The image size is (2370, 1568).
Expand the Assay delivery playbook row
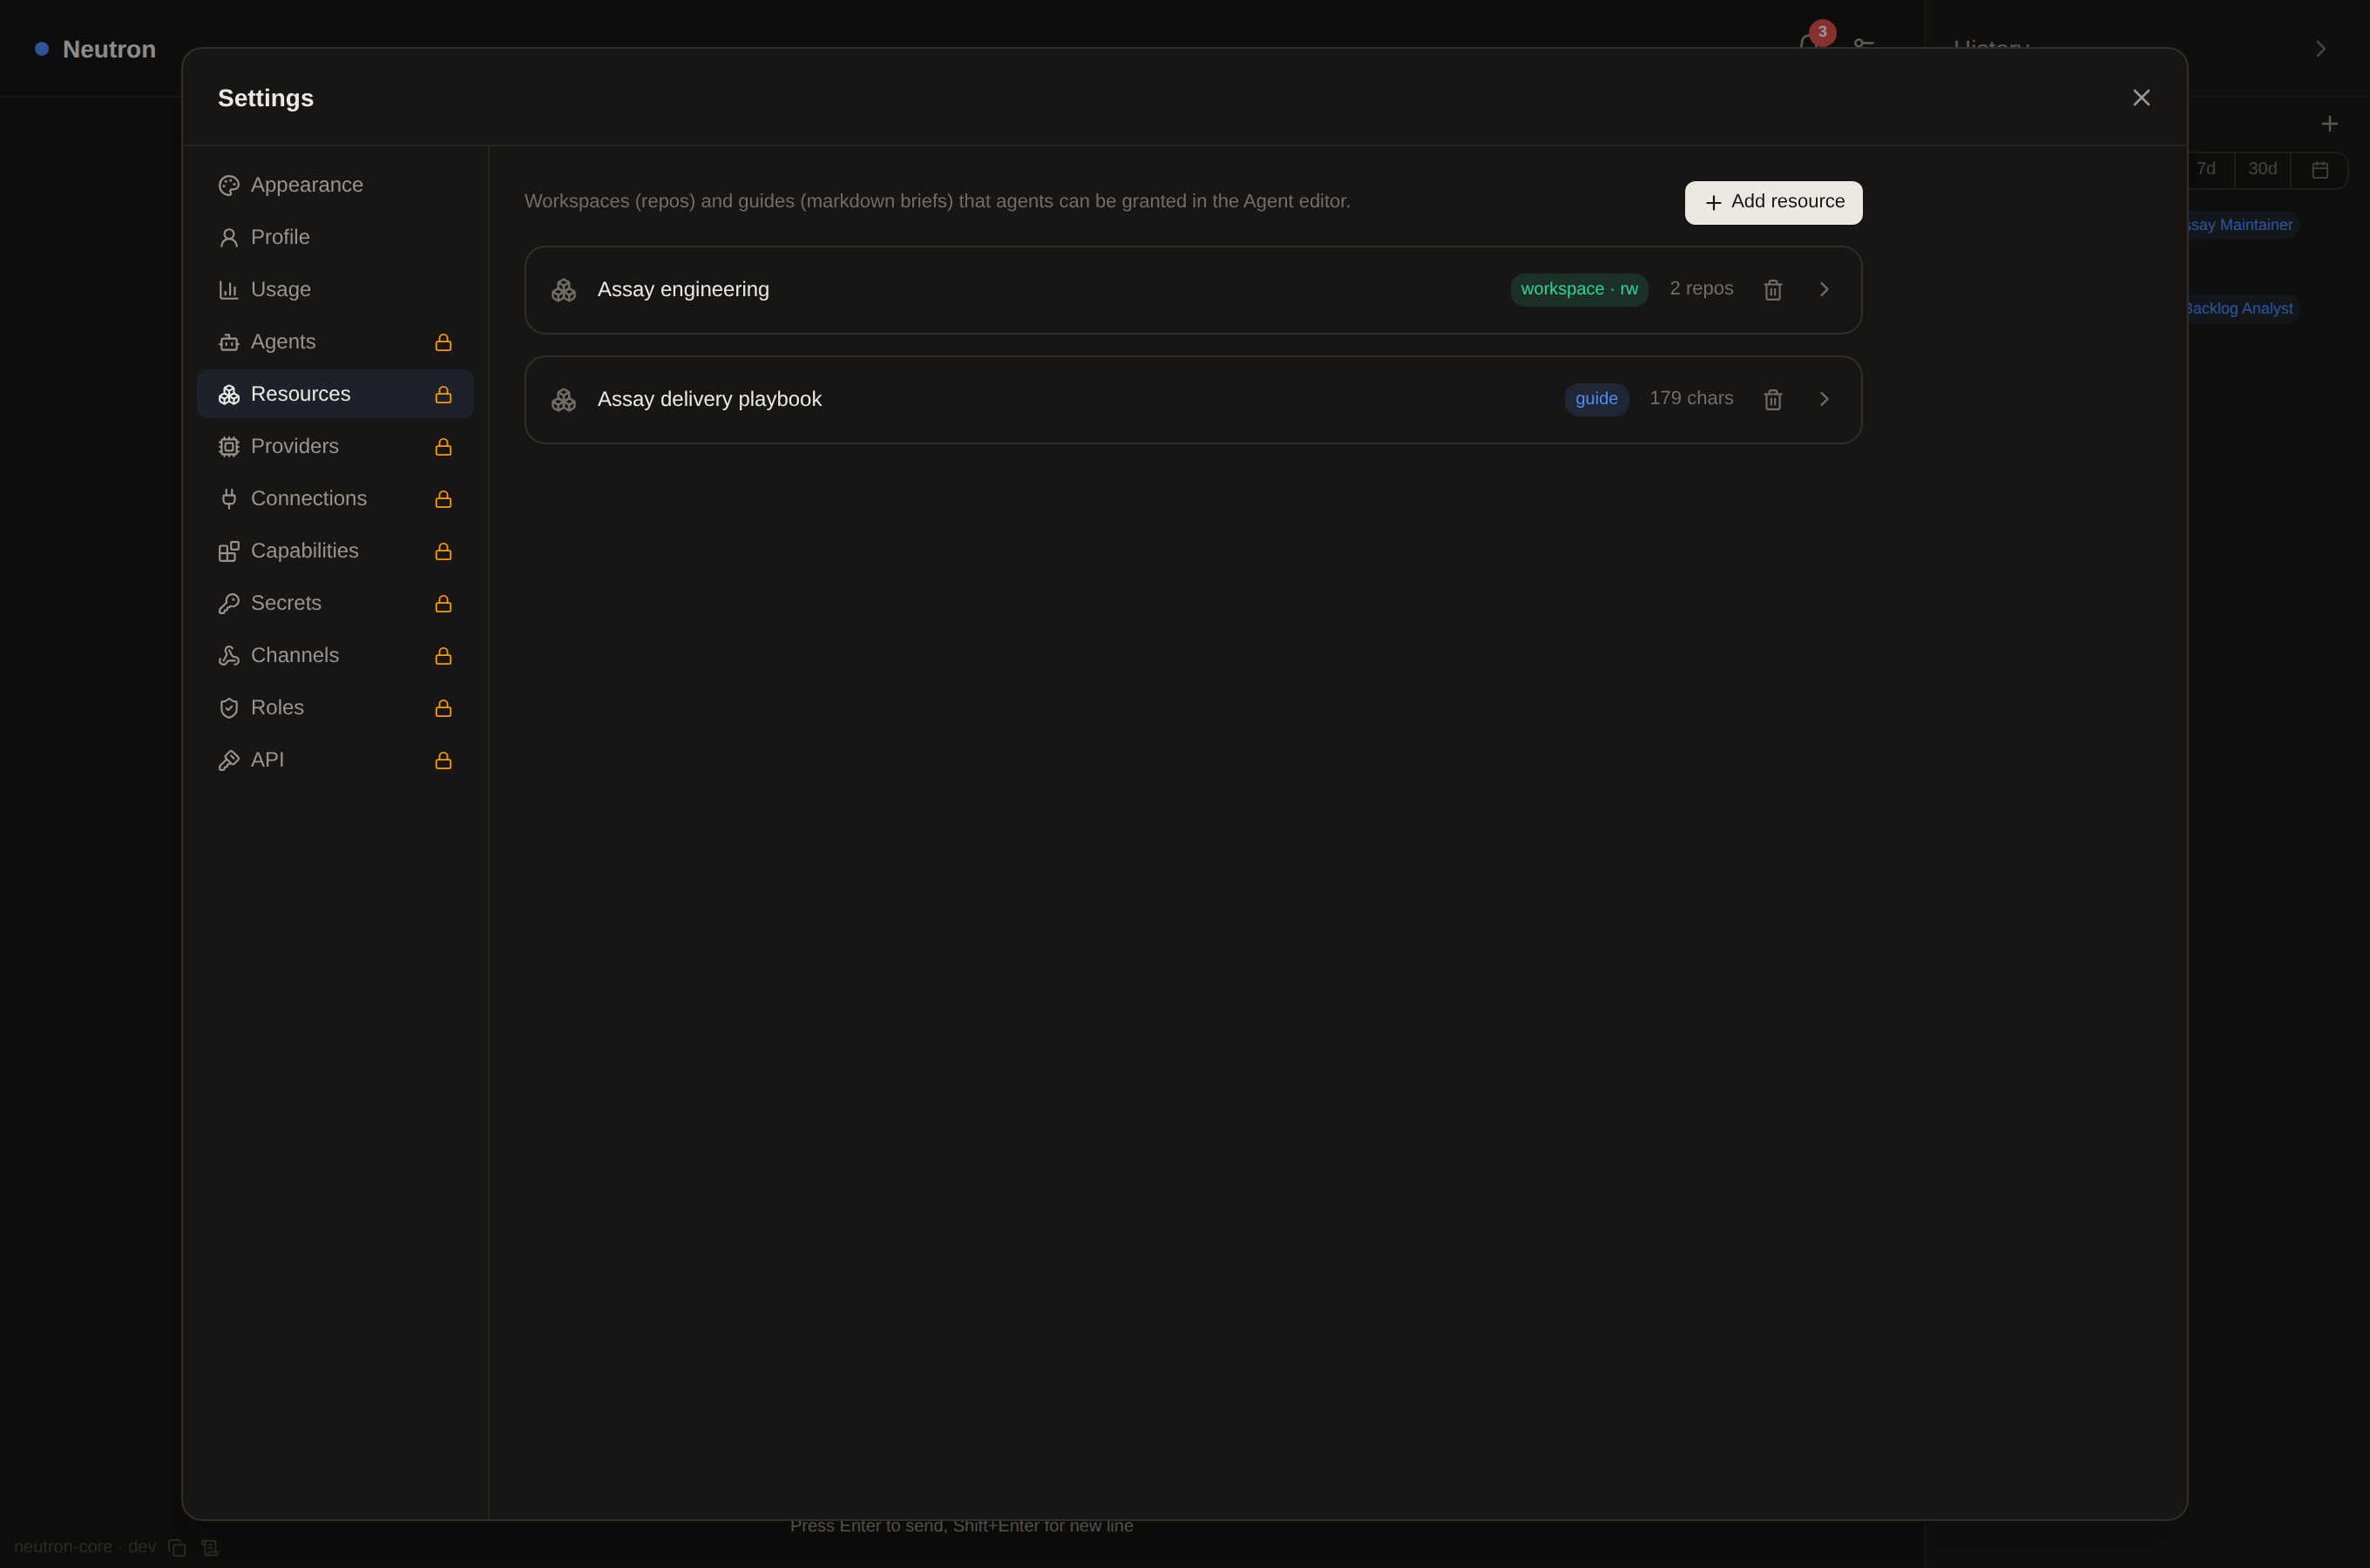(1823, 399)
